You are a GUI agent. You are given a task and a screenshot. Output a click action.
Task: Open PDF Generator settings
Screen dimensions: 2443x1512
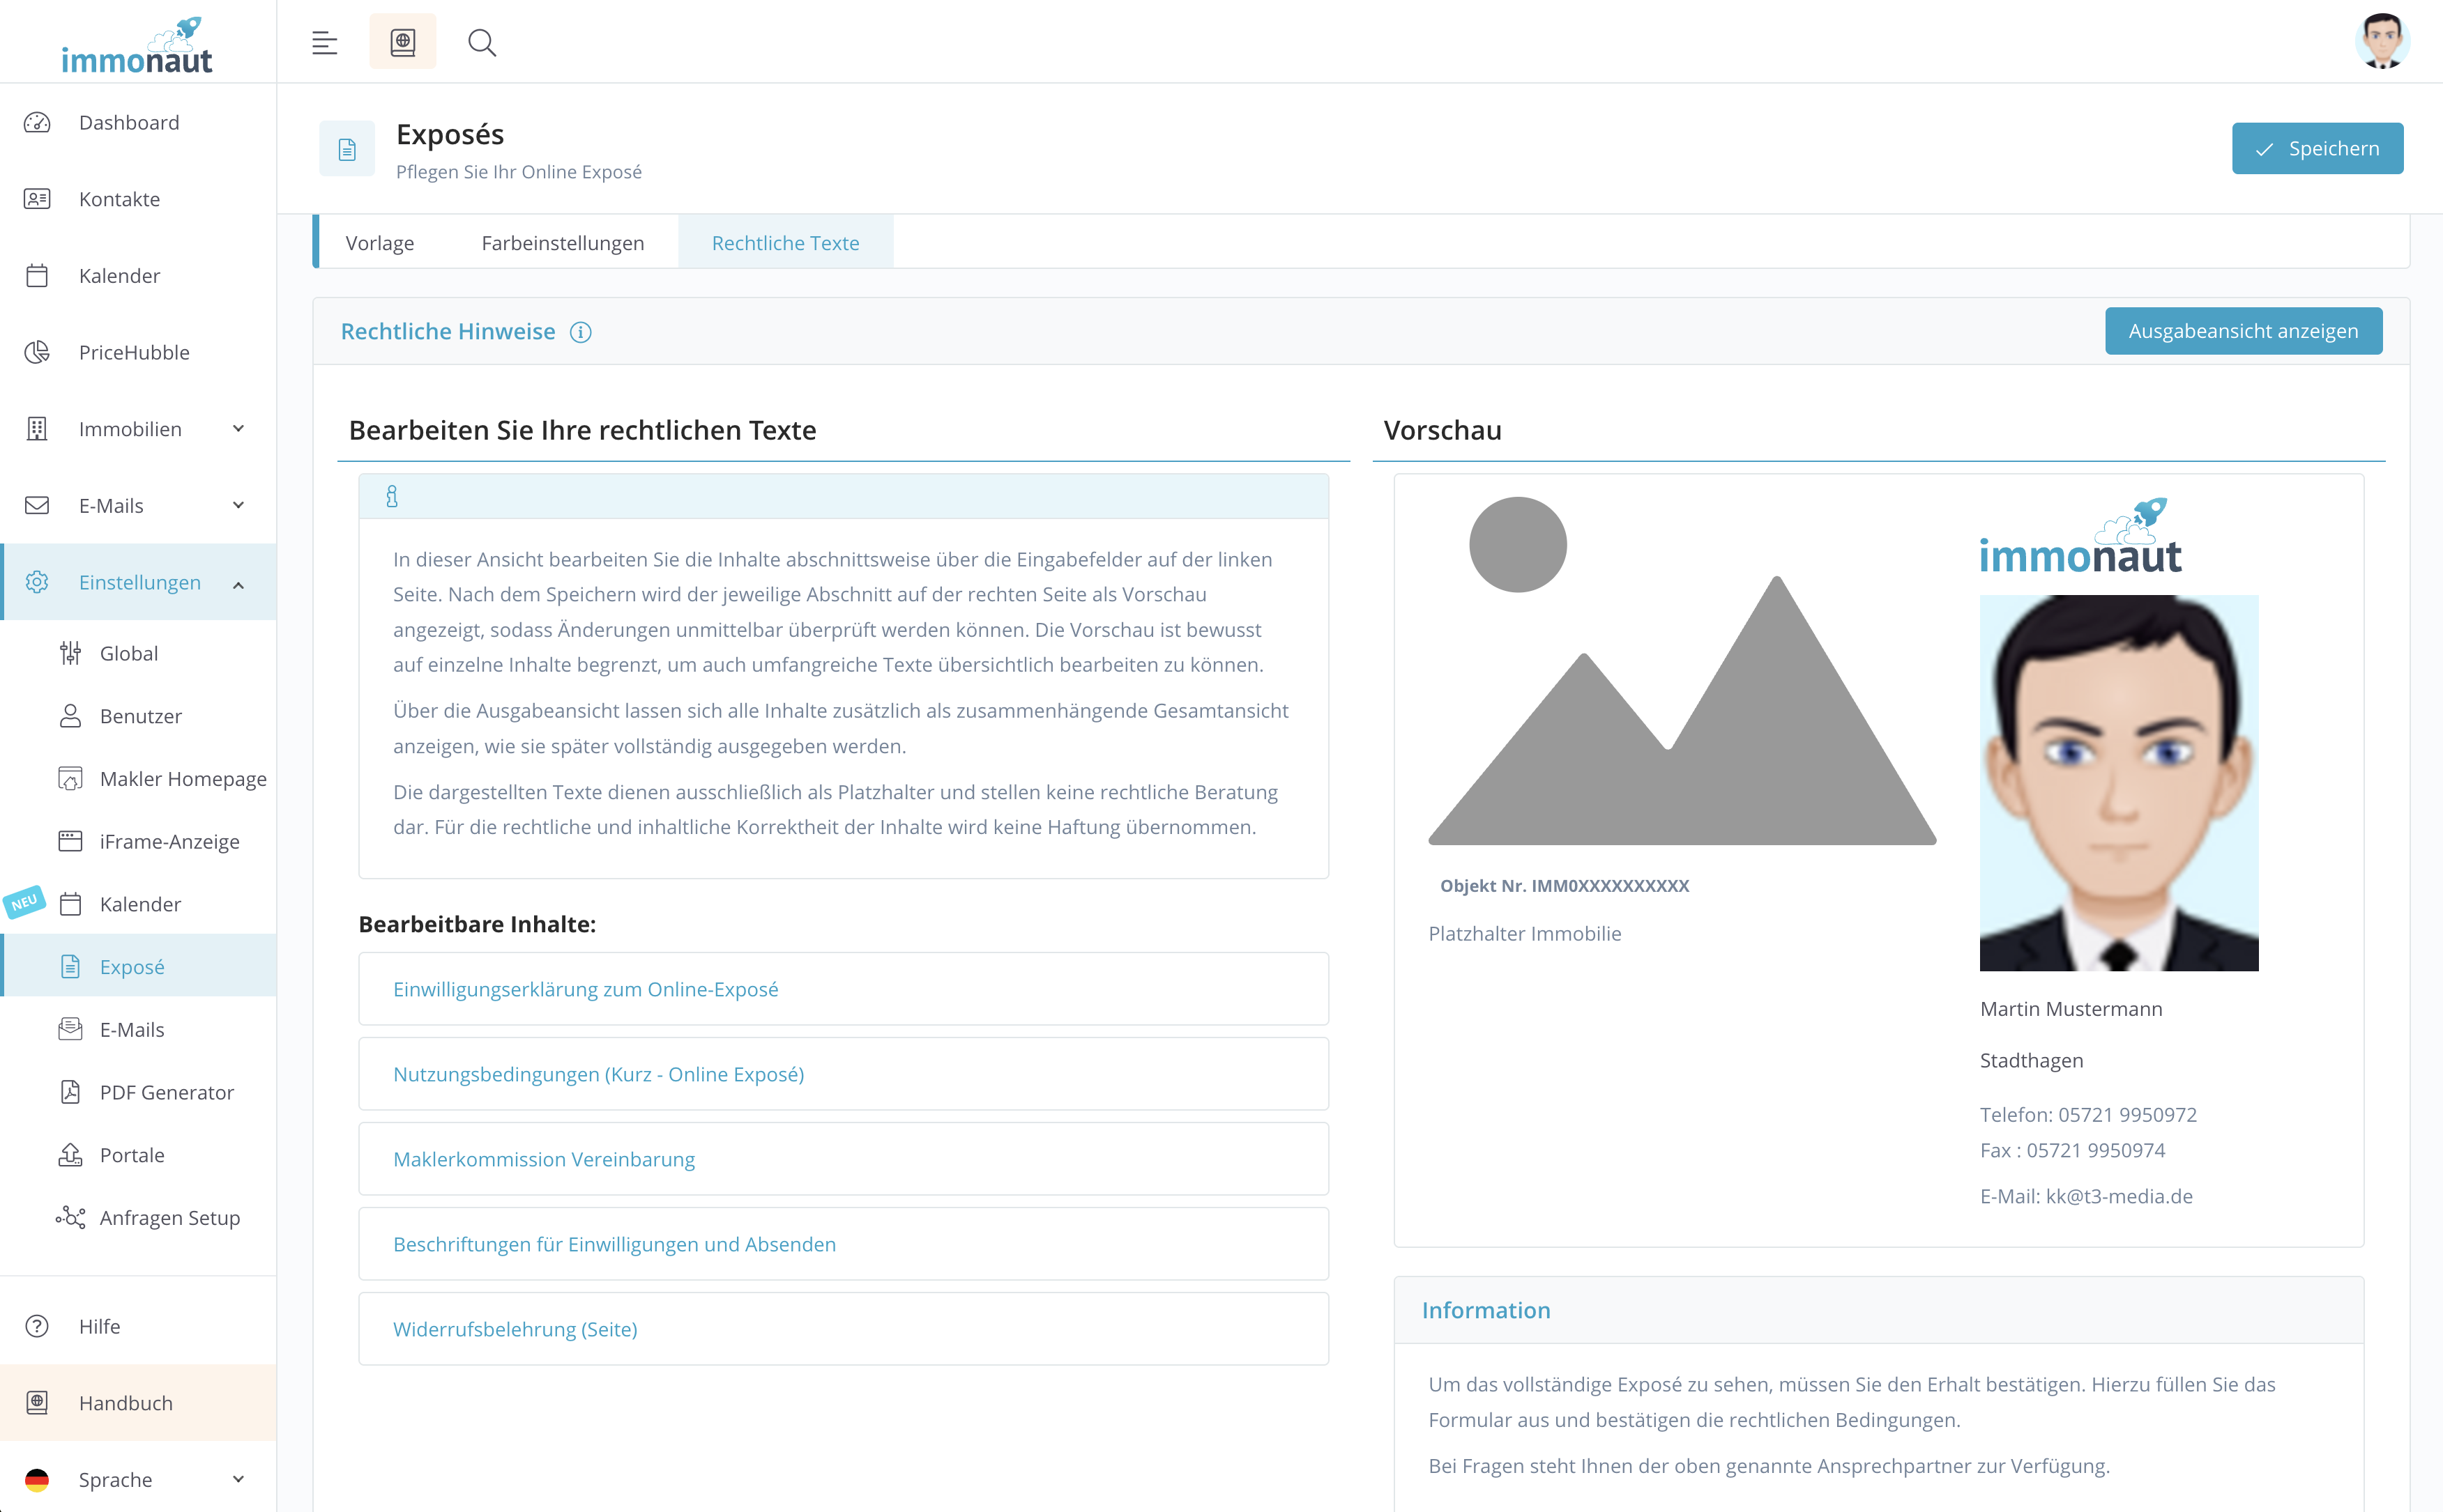click(x=166, y=1092)
